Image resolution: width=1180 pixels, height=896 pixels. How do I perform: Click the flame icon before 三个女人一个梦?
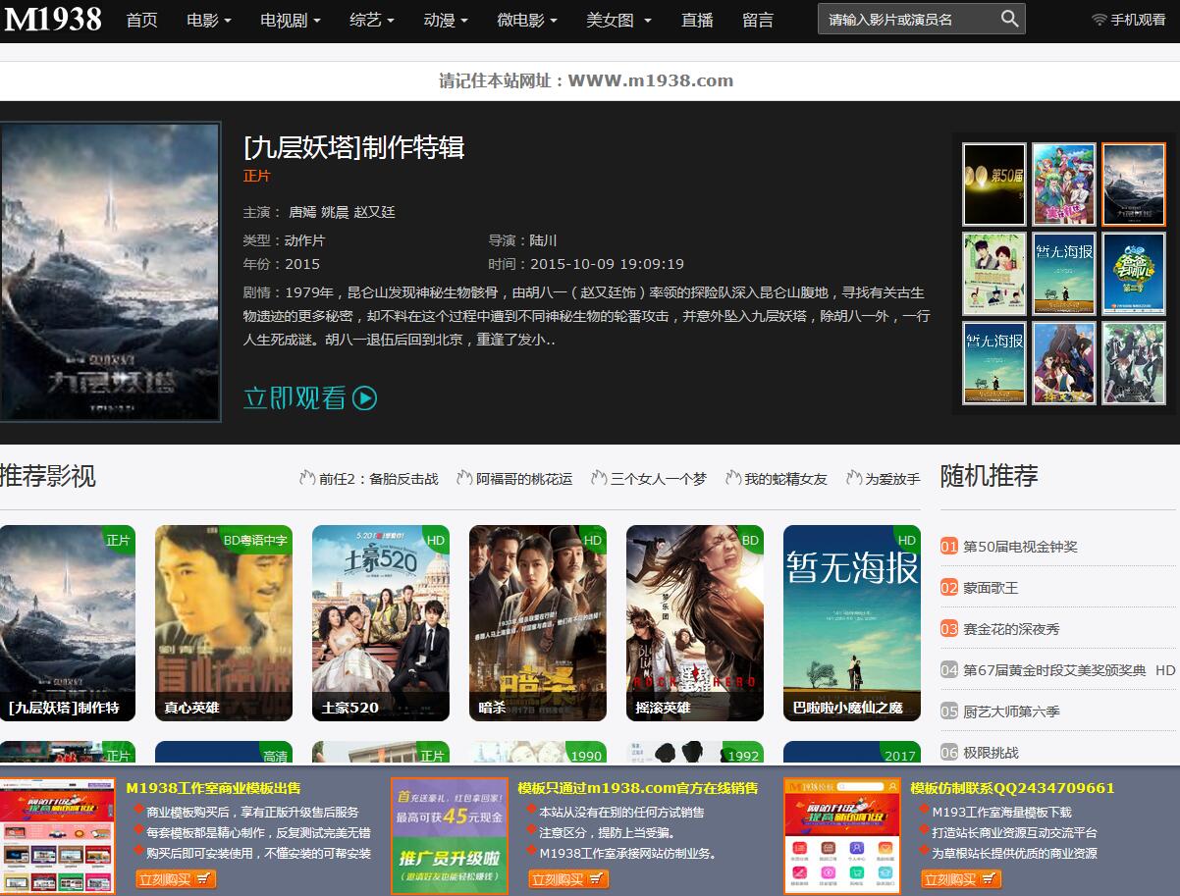pos(599,478)
